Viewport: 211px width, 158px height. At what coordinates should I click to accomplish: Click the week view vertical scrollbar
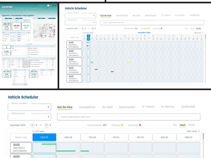[203, 136]
